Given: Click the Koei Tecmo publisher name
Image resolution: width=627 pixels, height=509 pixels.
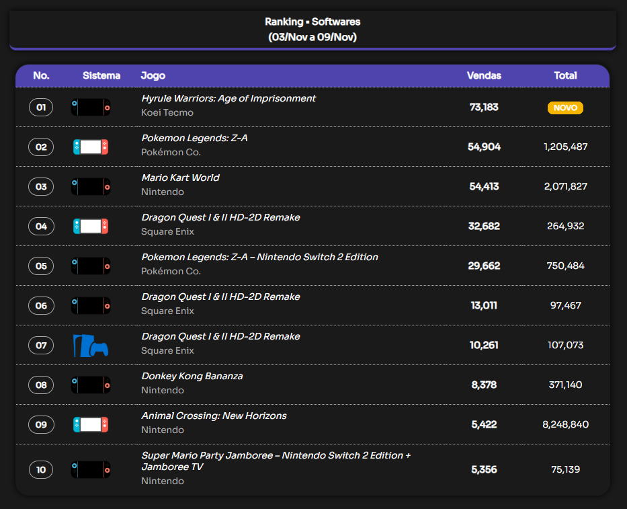Looking at the screenshot, I should click(167, 112).
